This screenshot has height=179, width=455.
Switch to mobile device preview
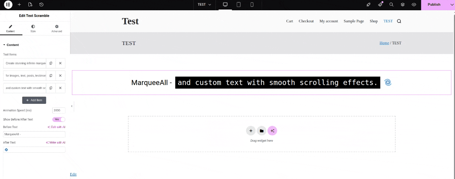252,5
